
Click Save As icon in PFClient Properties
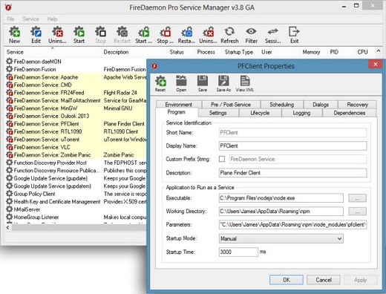(x=223, y=84)
